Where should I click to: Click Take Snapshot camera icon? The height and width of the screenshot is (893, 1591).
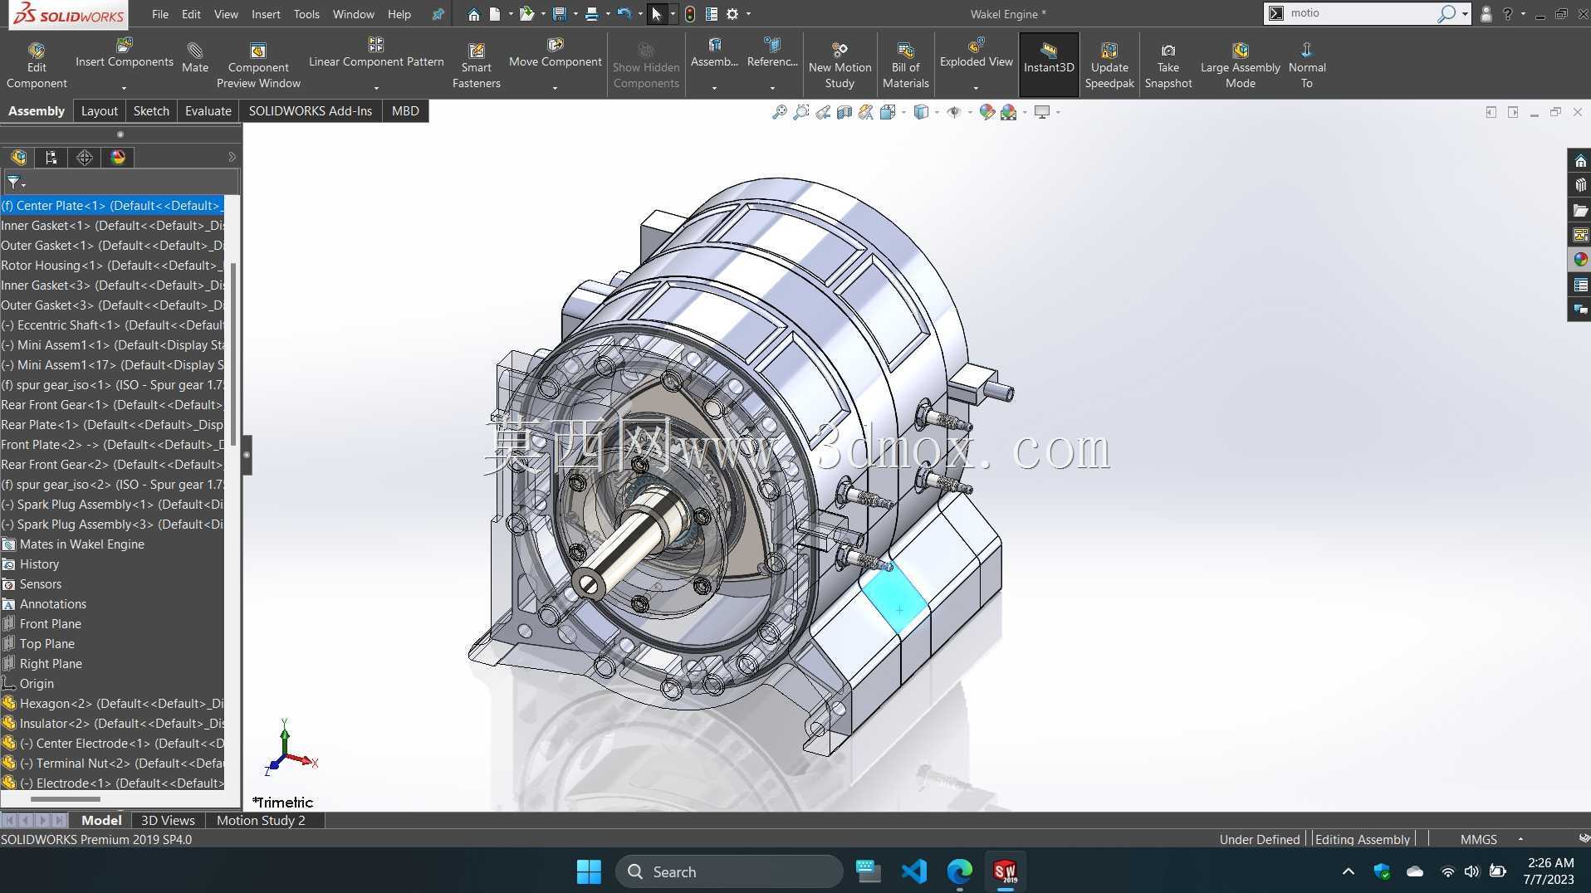pyautogui.click(x=1168, y=50)
